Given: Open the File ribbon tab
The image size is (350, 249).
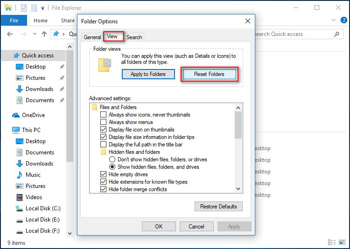Looking at the screenshot, I should [14, 21].
